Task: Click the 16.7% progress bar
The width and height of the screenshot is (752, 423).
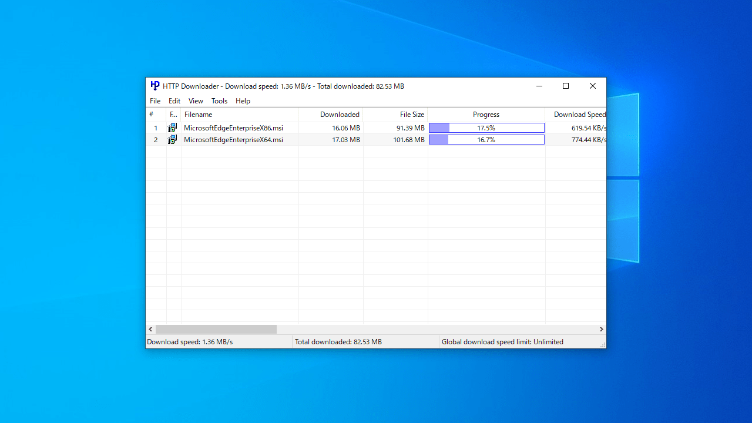Action: (x=486, y=140)
